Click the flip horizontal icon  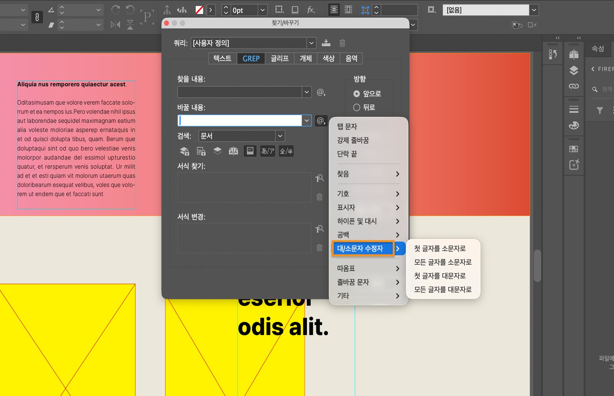click(116, 25)
